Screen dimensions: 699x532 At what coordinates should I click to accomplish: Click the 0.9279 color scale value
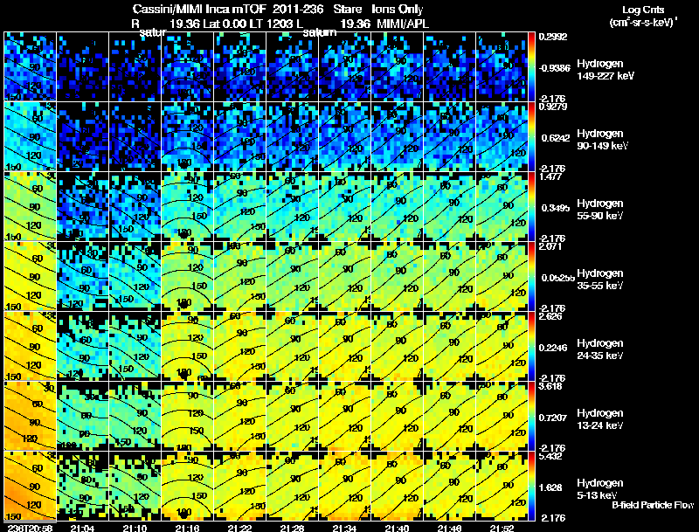553,107
